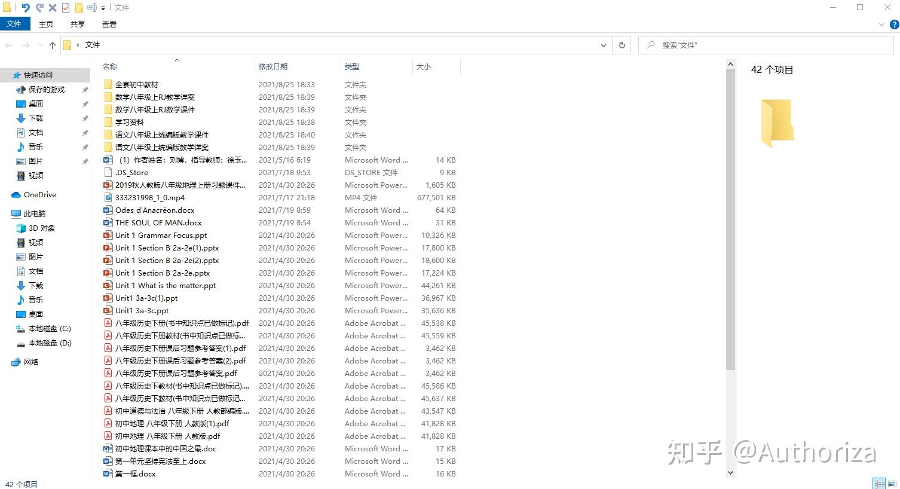Open pinned 下载 under Quick access
900x489 pixels.
pyautogui.click(x=36, y=118)
